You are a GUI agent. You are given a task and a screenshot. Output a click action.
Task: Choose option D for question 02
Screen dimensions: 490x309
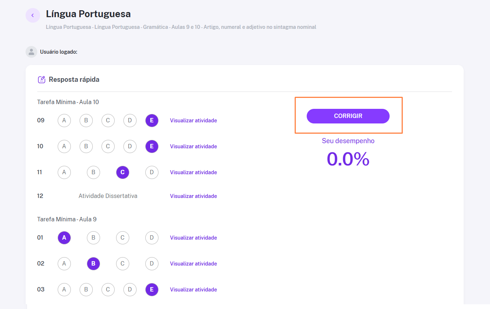click(x=152, y=264)
